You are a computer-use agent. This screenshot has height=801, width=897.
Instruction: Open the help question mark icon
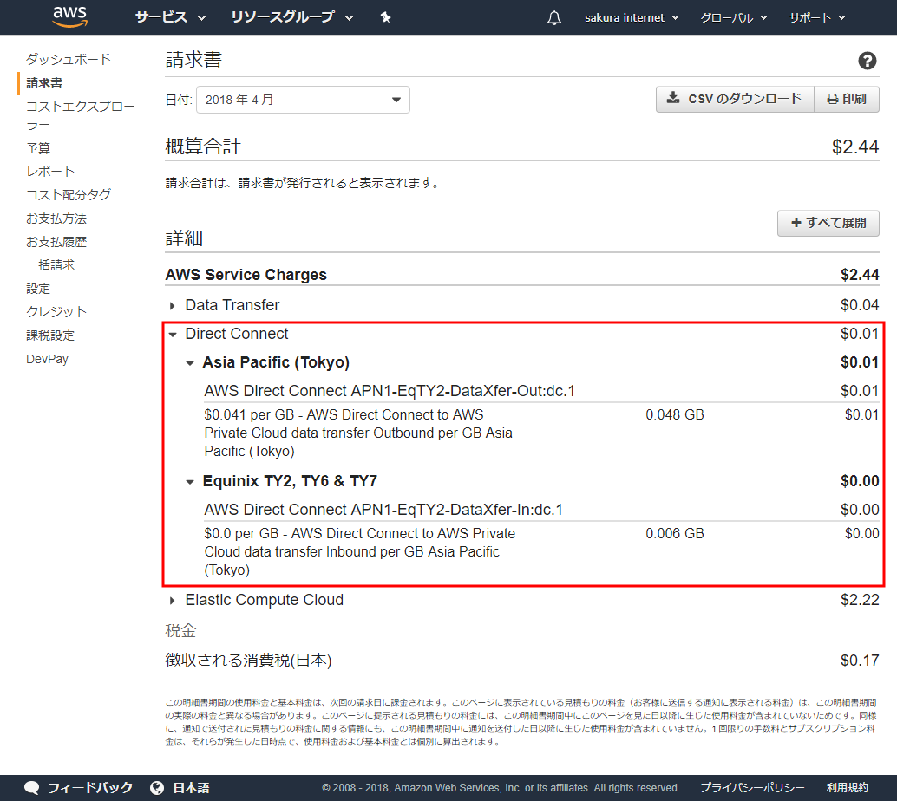point(867,61)
